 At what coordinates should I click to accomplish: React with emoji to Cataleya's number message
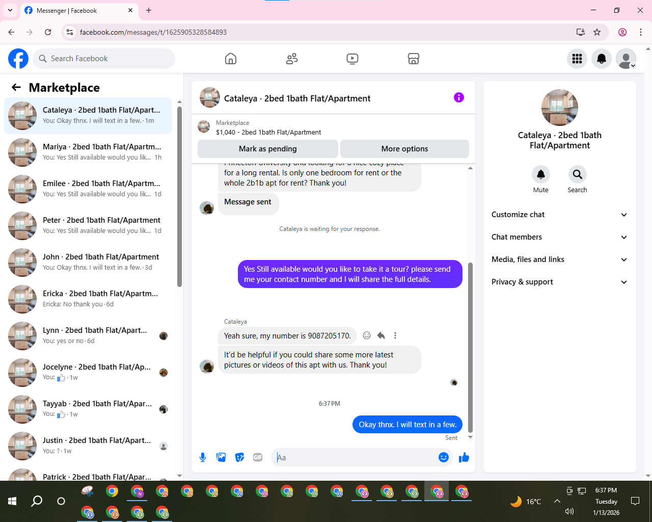coord(367,335)
